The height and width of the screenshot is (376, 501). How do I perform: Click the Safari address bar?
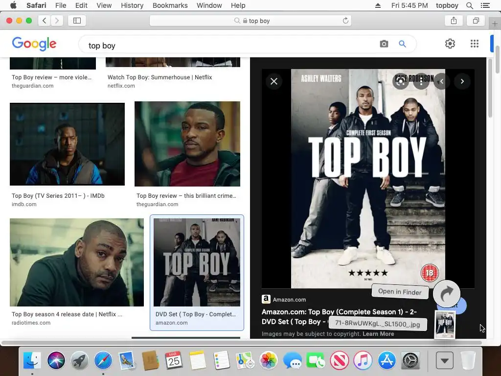(250, 21)
